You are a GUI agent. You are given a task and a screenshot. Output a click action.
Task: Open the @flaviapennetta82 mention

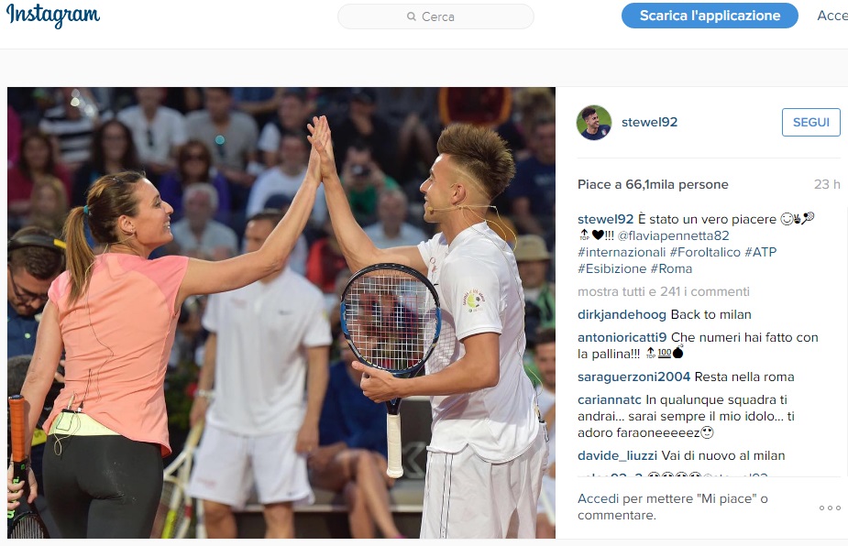click(x=673, y=235)
